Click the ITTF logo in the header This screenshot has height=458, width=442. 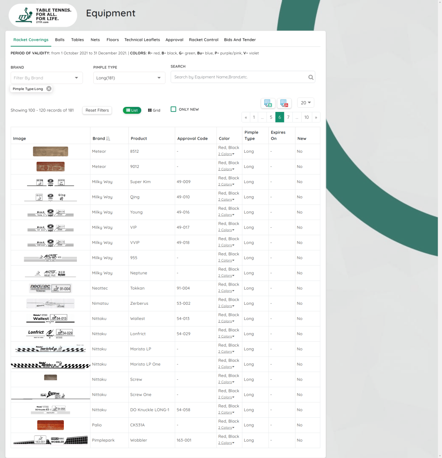point(43,16)
